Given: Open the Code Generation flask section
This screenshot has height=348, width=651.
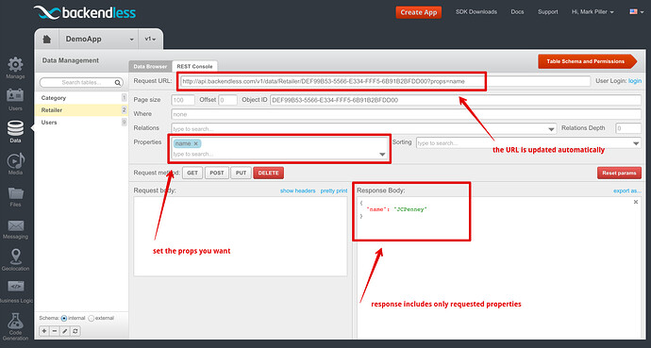Looking at the screenshot, I should [15, 326].
